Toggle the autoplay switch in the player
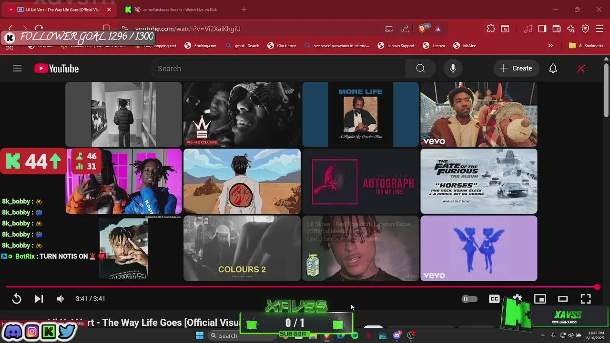 click(469, 299)
